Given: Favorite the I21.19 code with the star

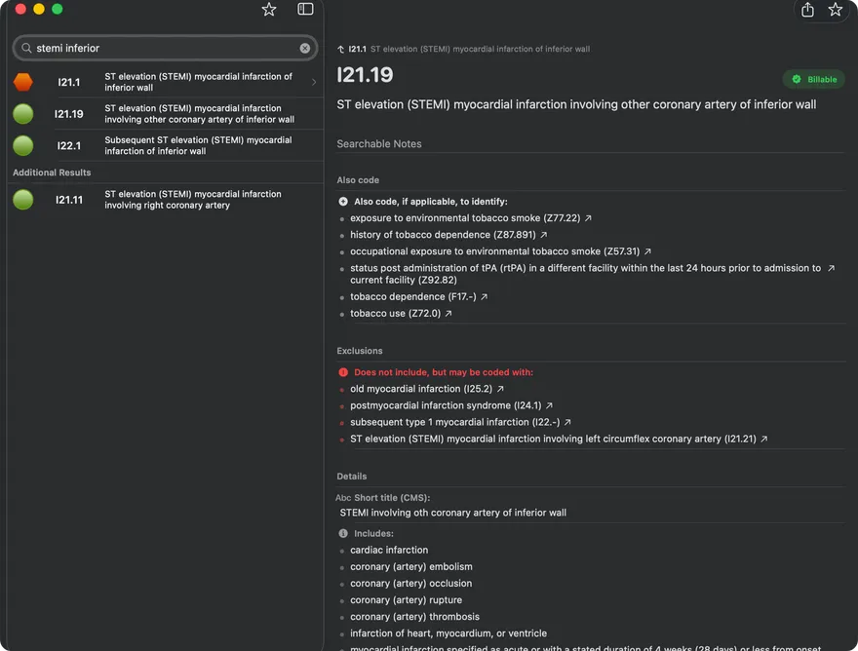Looking at the screenshot, I should [835, 10].
